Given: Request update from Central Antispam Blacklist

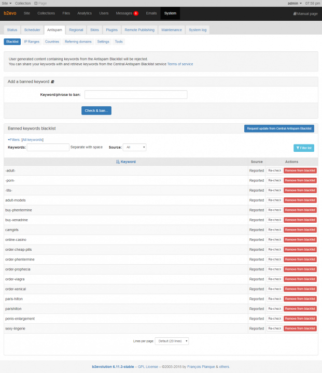Looking at the screenshot, I should pos(279,128).
